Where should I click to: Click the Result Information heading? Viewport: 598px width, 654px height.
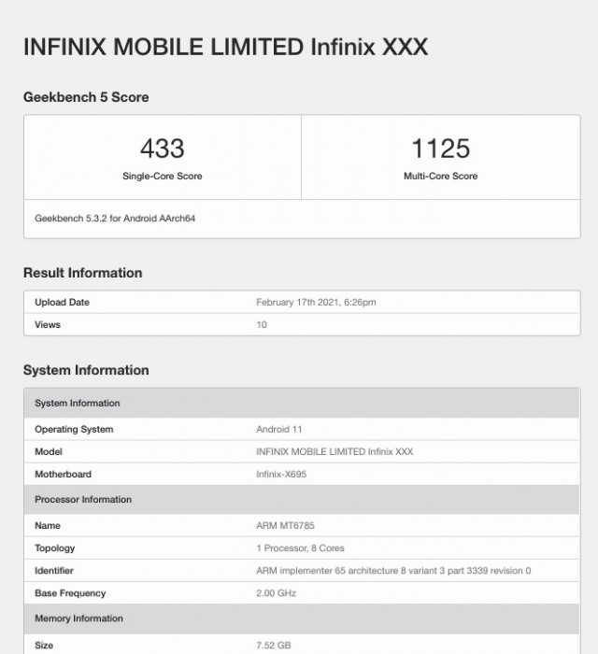[82, 273]
